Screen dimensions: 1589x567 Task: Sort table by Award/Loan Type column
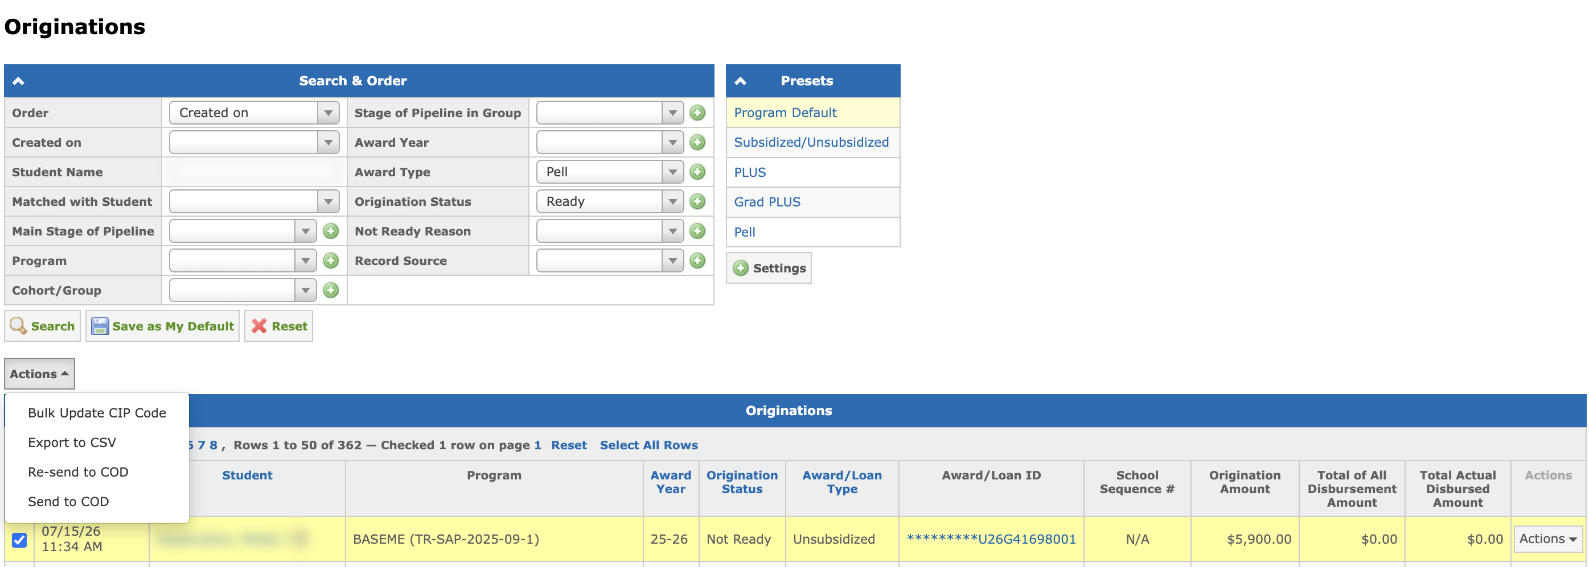coord(842,482)
